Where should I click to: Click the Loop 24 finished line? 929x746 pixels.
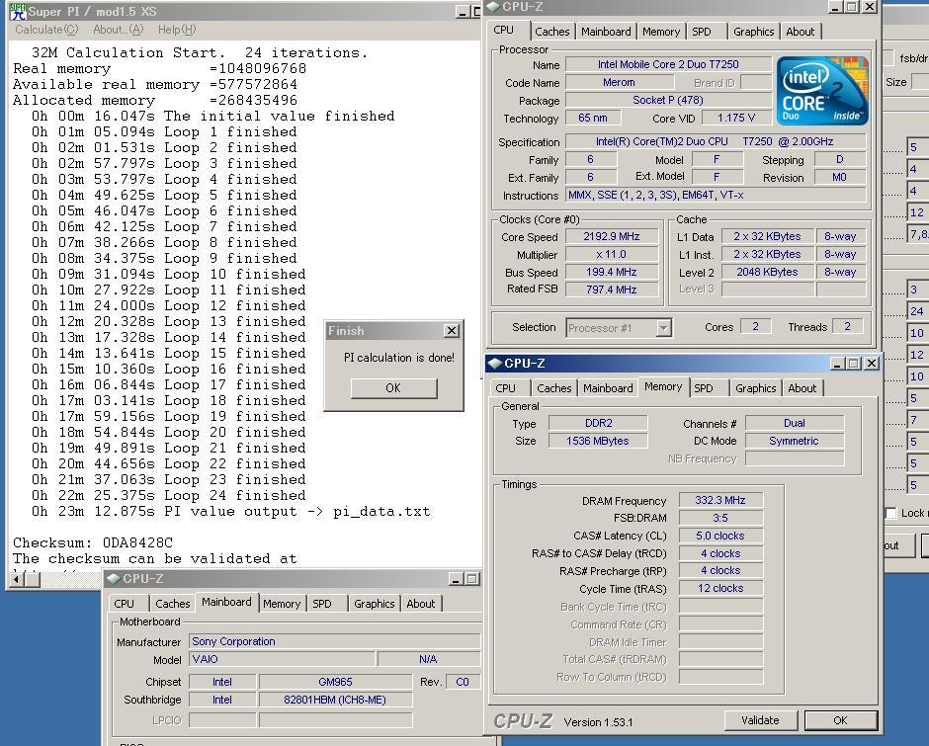(169, 495)
